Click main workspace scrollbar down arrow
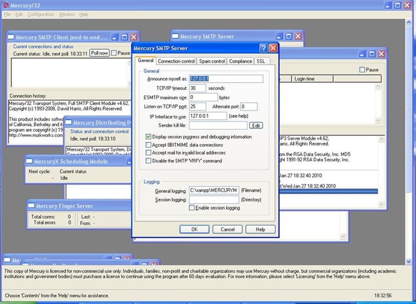Viewport: 416px width, 304px height. click(409, 261)
